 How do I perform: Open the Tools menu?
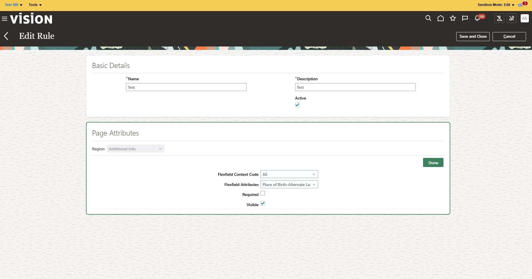(35, 5)
